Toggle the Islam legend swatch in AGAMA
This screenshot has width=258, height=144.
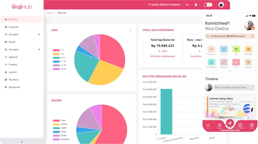click(x=56, y=120)
